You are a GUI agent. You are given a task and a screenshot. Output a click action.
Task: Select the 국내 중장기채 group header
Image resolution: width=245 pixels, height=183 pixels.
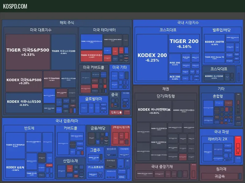tap(162, 167)
